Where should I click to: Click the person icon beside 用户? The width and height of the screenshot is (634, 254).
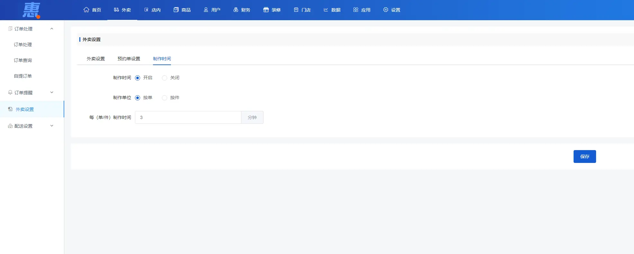(206, 10)
